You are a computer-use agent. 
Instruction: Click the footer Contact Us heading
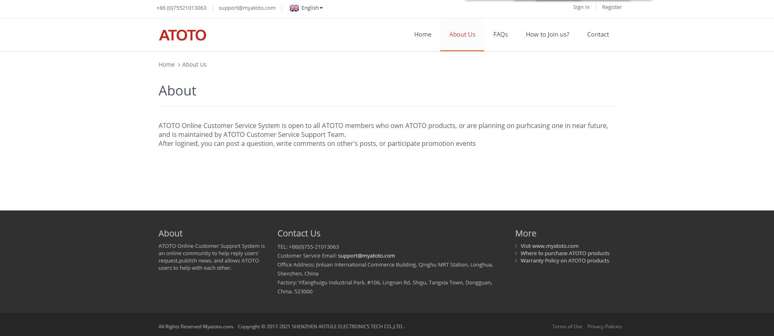point(299,233)
